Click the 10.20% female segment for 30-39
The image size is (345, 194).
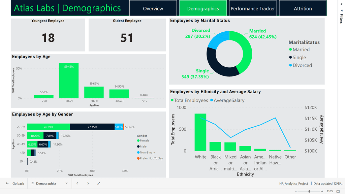click(x=35, y=136)
